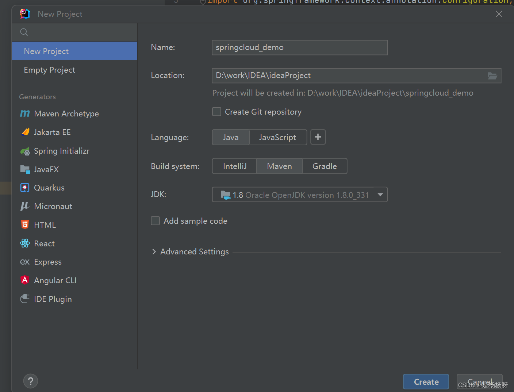Open the JDK version dropdown

pyautogui.click(x=300, y=195)
